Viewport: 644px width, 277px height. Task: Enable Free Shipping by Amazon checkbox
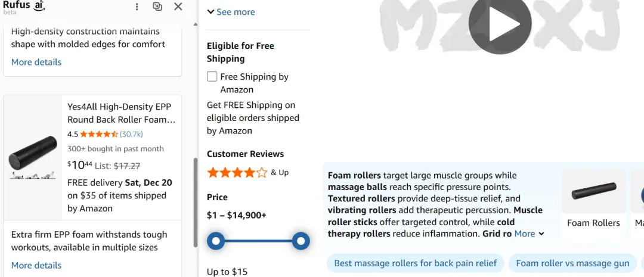coord(212,76)
